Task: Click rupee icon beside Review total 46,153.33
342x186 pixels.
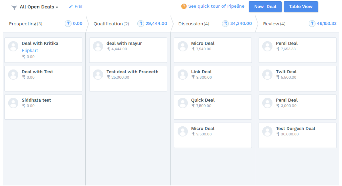Action: [312, 24]
